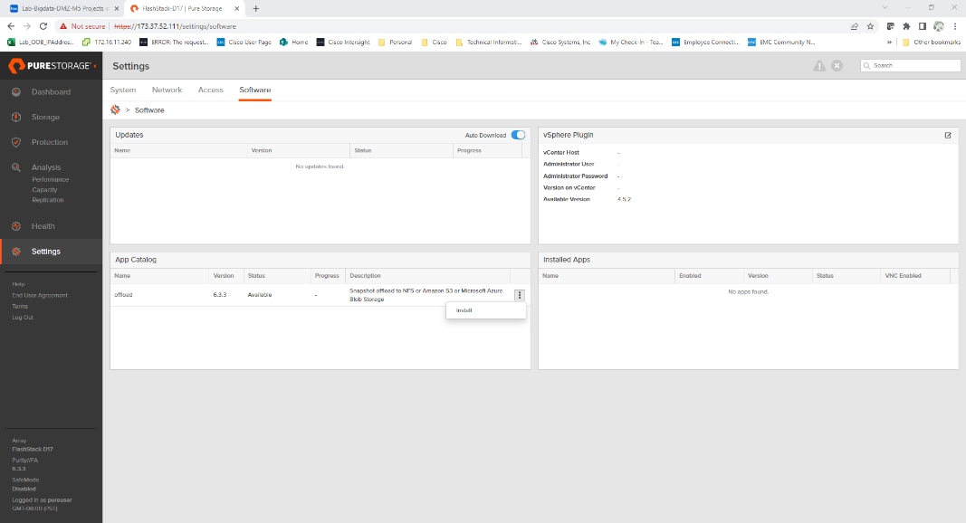This screenshot has height=523, width=966.
Task: Collapse the sidebar arrow beside the logo
Action: [x=95, y=66]
